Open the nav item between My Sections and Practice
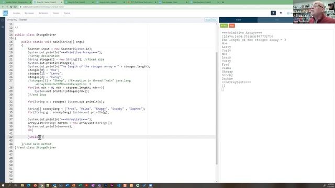Screen dimensions: 335x188 coord(56,13)
